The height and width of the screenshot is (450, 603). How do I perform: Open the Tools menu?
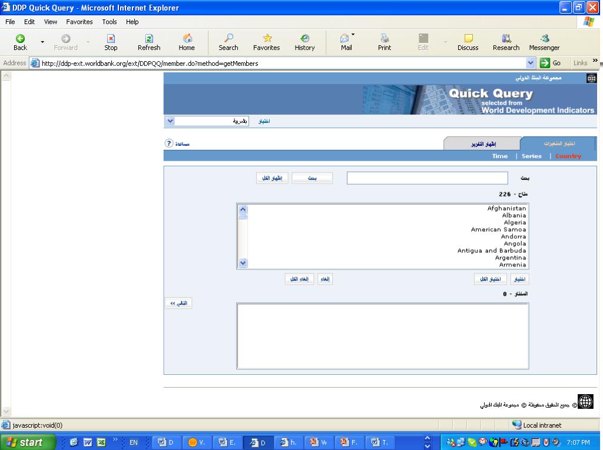pos(109,22)
